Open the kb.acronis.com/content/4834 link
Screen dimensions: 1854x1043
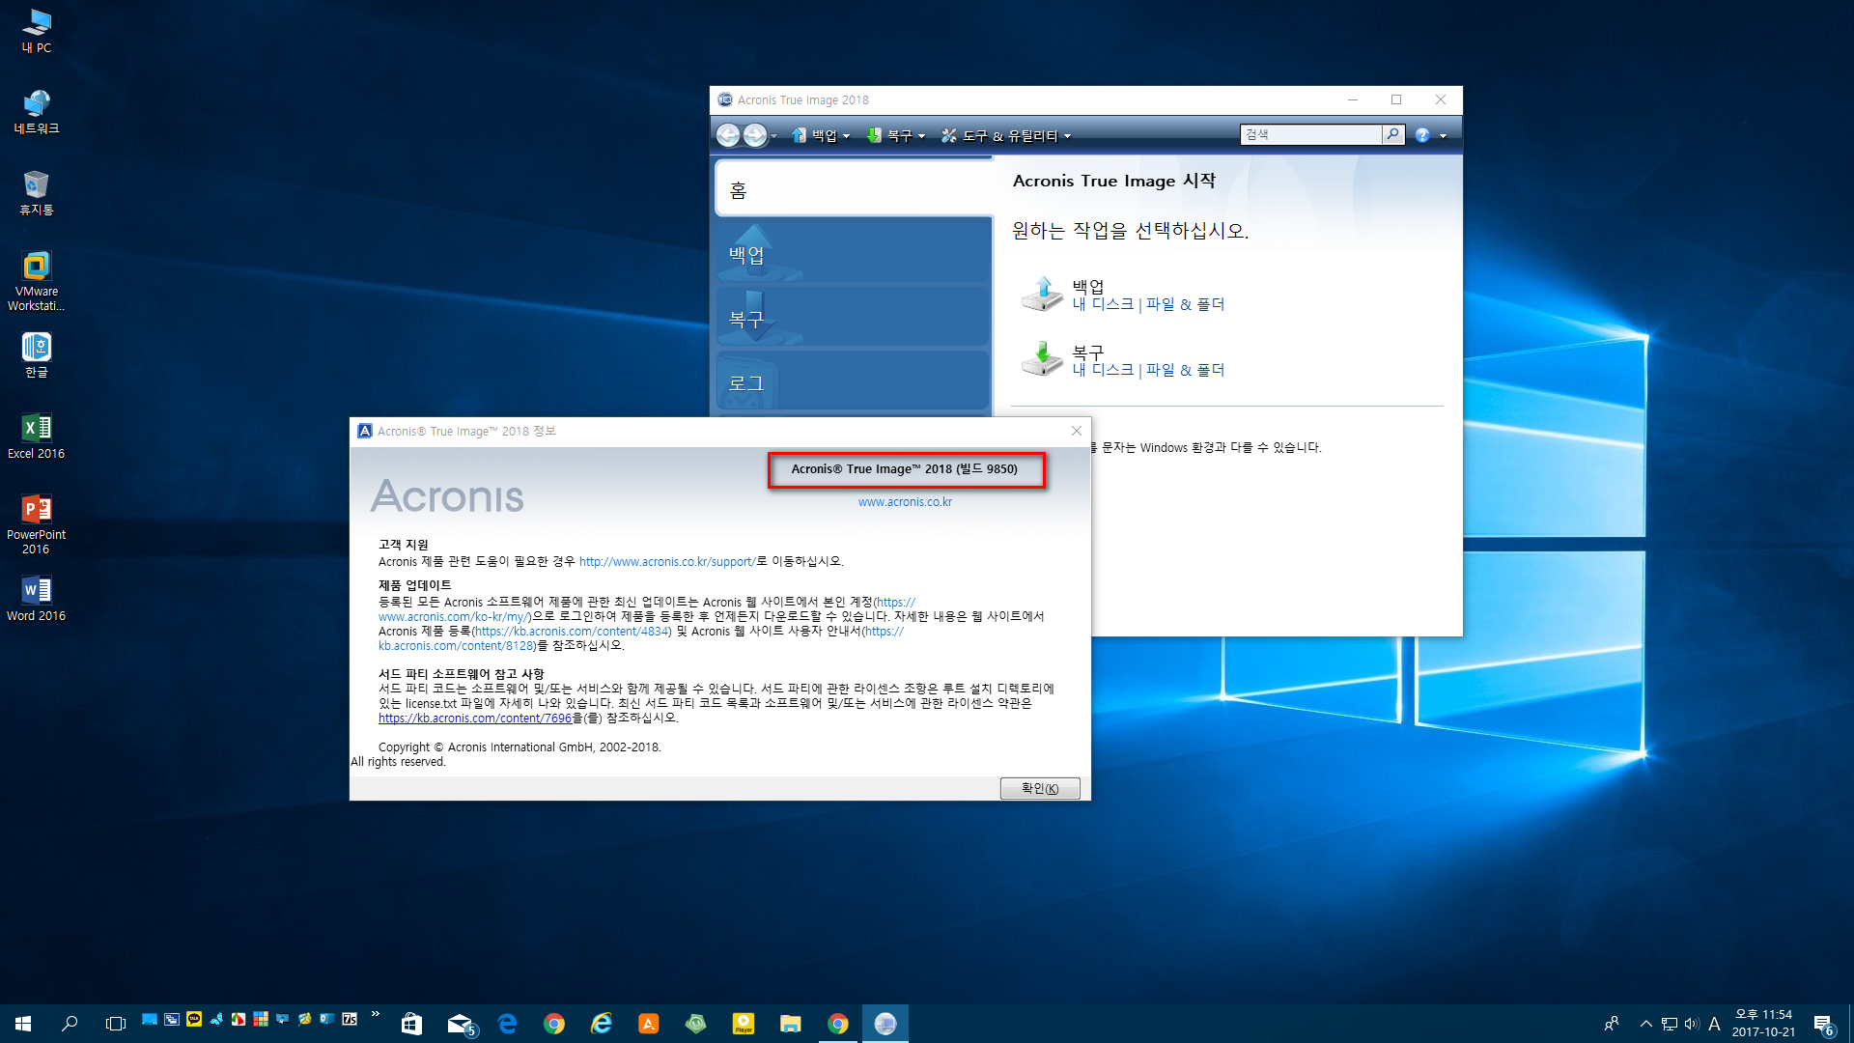coord(573,632)
